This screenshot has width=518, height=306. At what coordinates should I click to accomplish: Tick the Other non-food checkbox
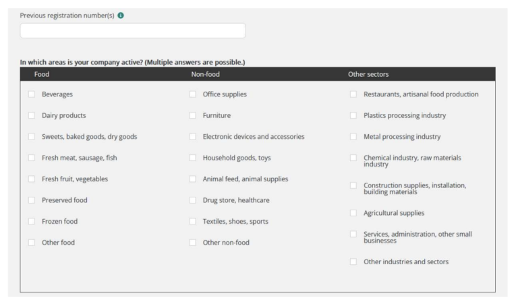point(193,243)
